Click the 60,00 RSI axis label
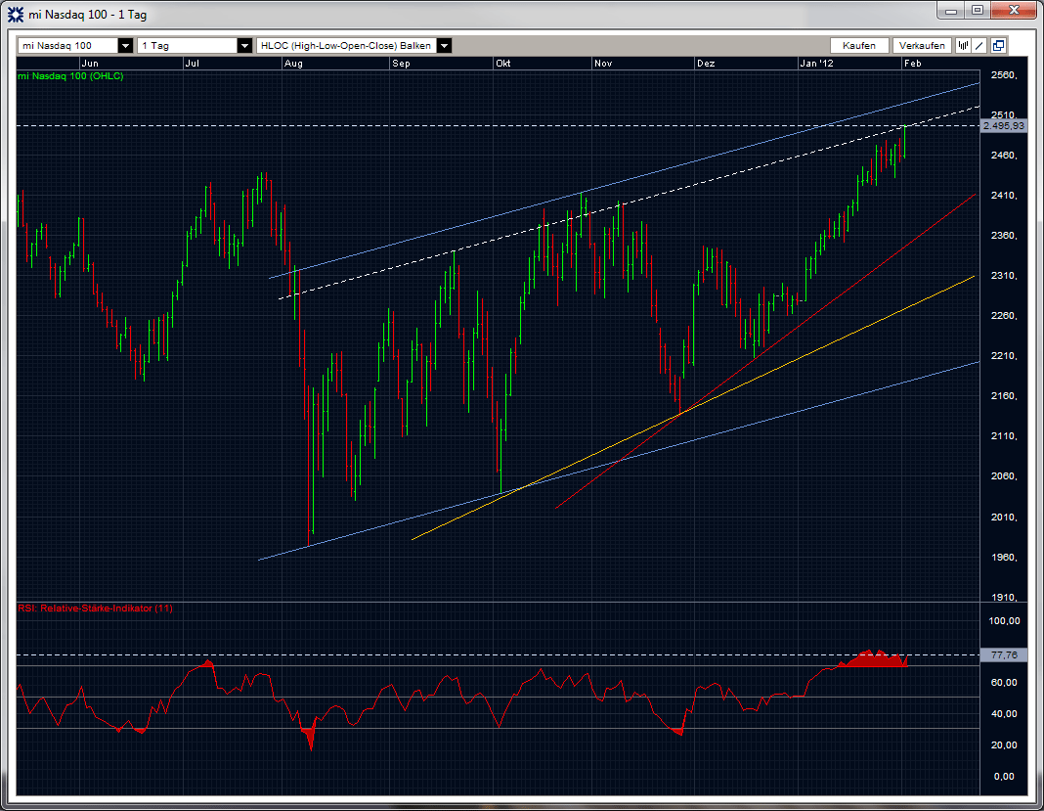 coord(1004,683)
